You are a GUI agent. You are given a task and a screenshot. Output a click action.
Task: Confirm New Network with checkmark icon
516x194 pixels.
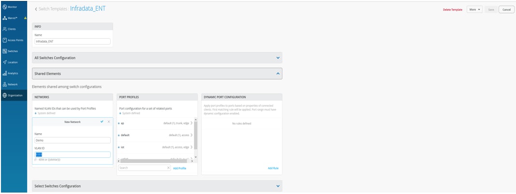click(x=102, y=122)
